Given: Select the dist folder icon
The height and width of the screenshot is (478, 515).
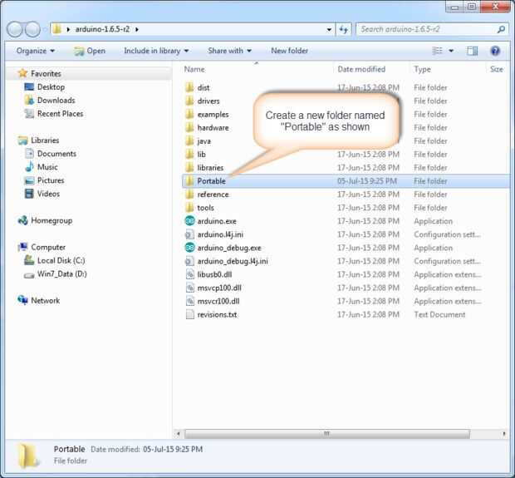Looking at the screenshot, I should pos(189,87).
